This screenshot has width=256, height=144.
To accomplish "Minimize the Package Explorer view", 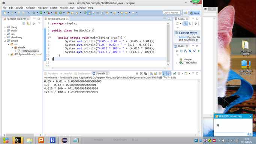I will coord(34,18).
